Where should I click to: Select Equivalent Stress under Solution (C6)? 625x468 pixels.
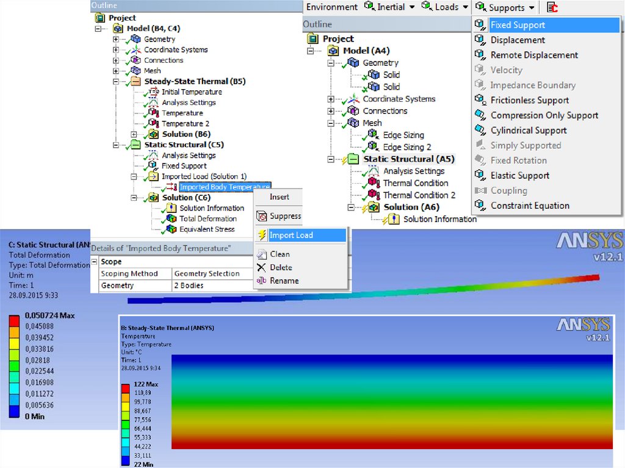coord(207,229)
